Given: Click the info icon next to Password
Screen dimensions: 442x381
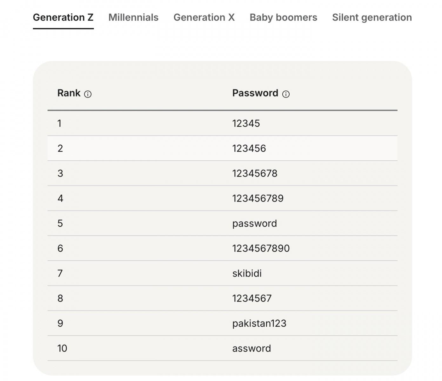Looking at the screenshot, I should point(286,94).
